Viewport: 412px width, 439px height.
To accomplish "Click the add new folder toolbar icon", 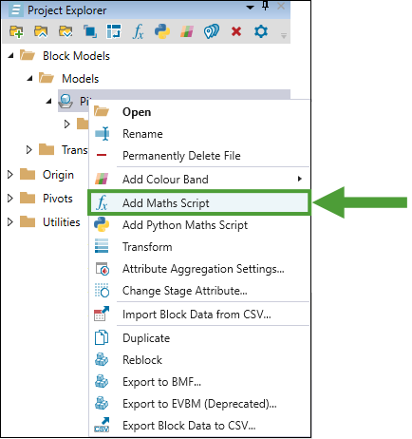I will pyautogui.click(x=16, y=31).
